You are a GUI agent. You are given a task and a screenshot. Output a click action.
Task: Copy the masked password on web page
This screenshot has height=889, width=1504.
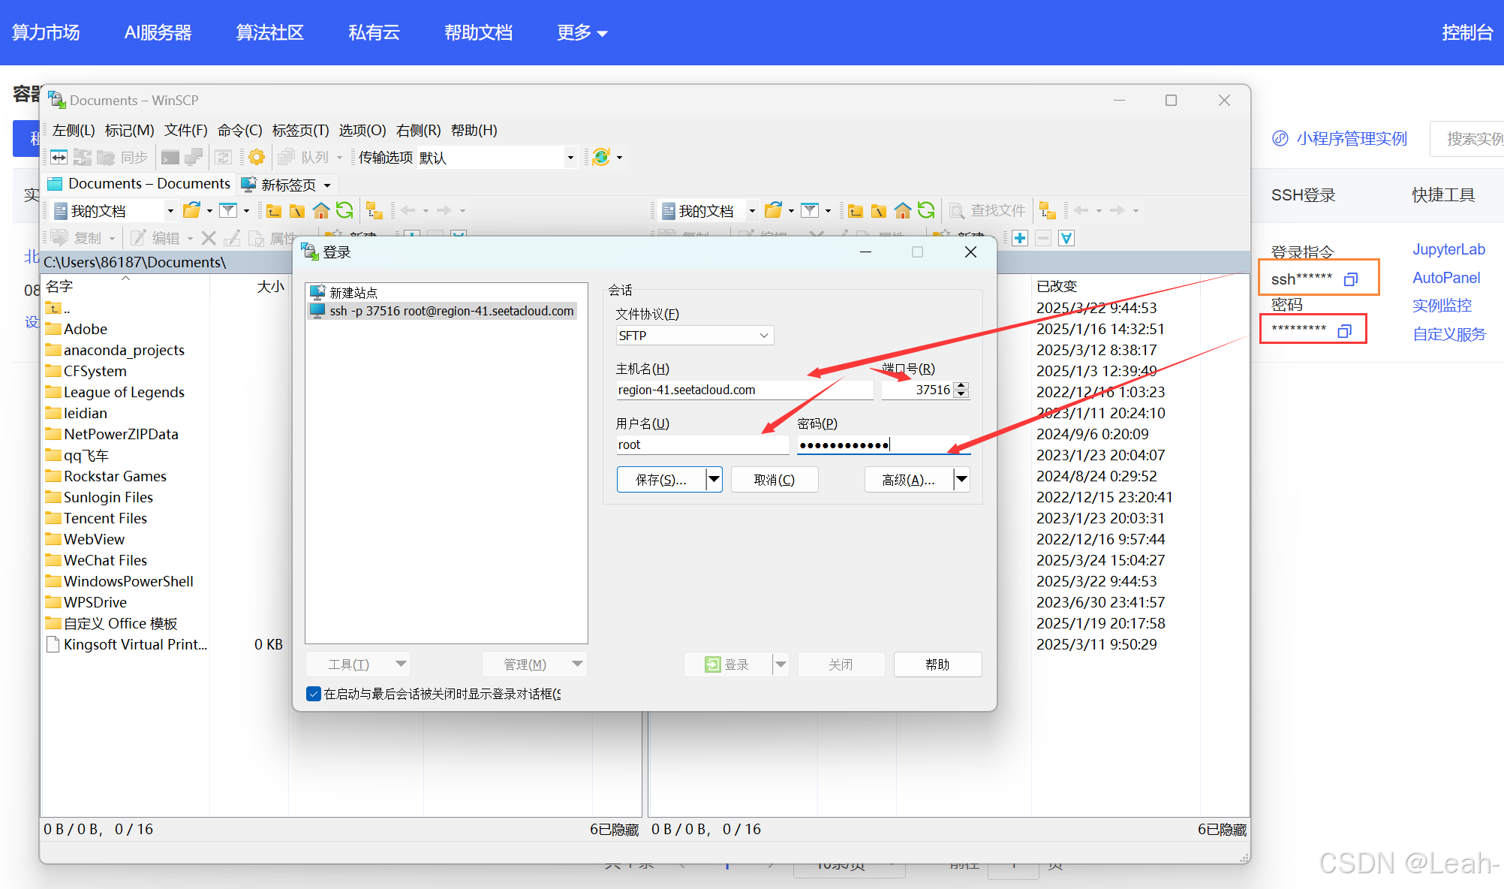click(1344, 330)
